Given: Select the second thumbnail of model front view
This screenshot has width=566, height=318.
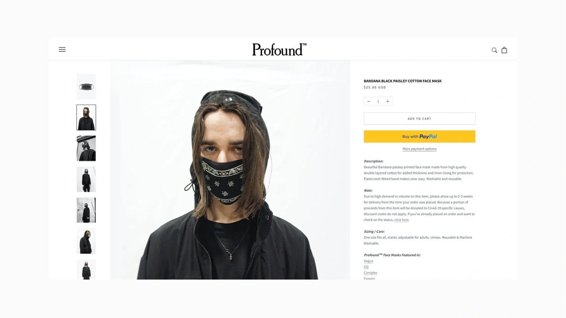Looking at the screenshot, I should pyautogui.click(x=86, y=117).
